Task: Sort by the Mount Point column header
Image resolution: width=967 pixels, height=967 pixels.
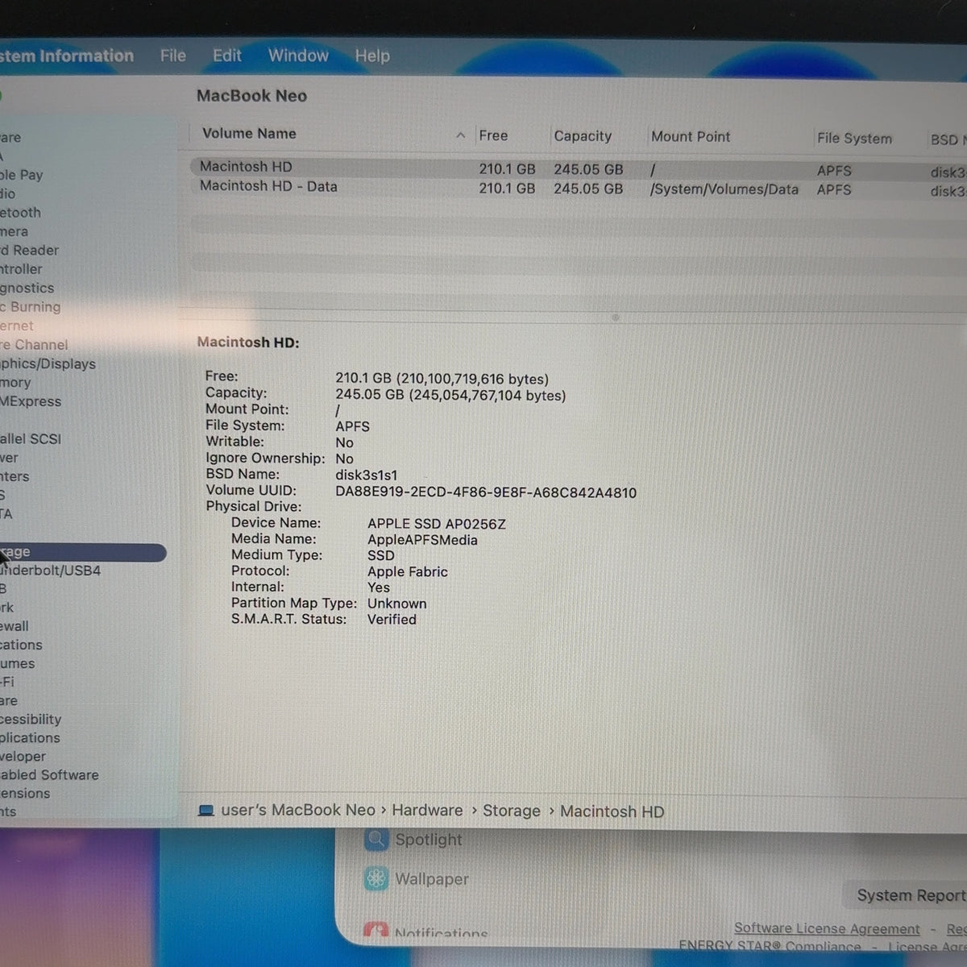Action: point(691,137)
